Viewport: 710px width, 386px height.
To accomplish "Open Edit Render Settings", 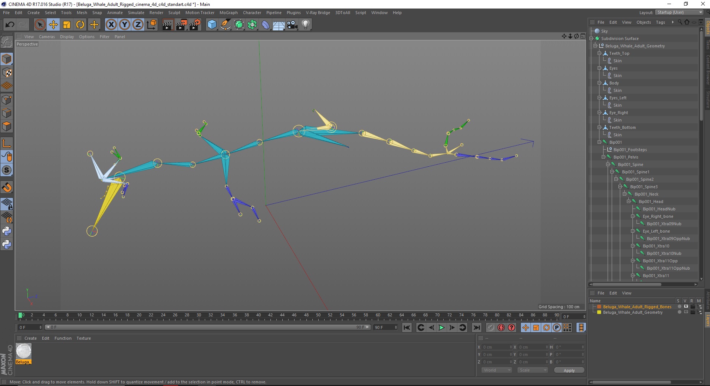I will pos(195,25).
